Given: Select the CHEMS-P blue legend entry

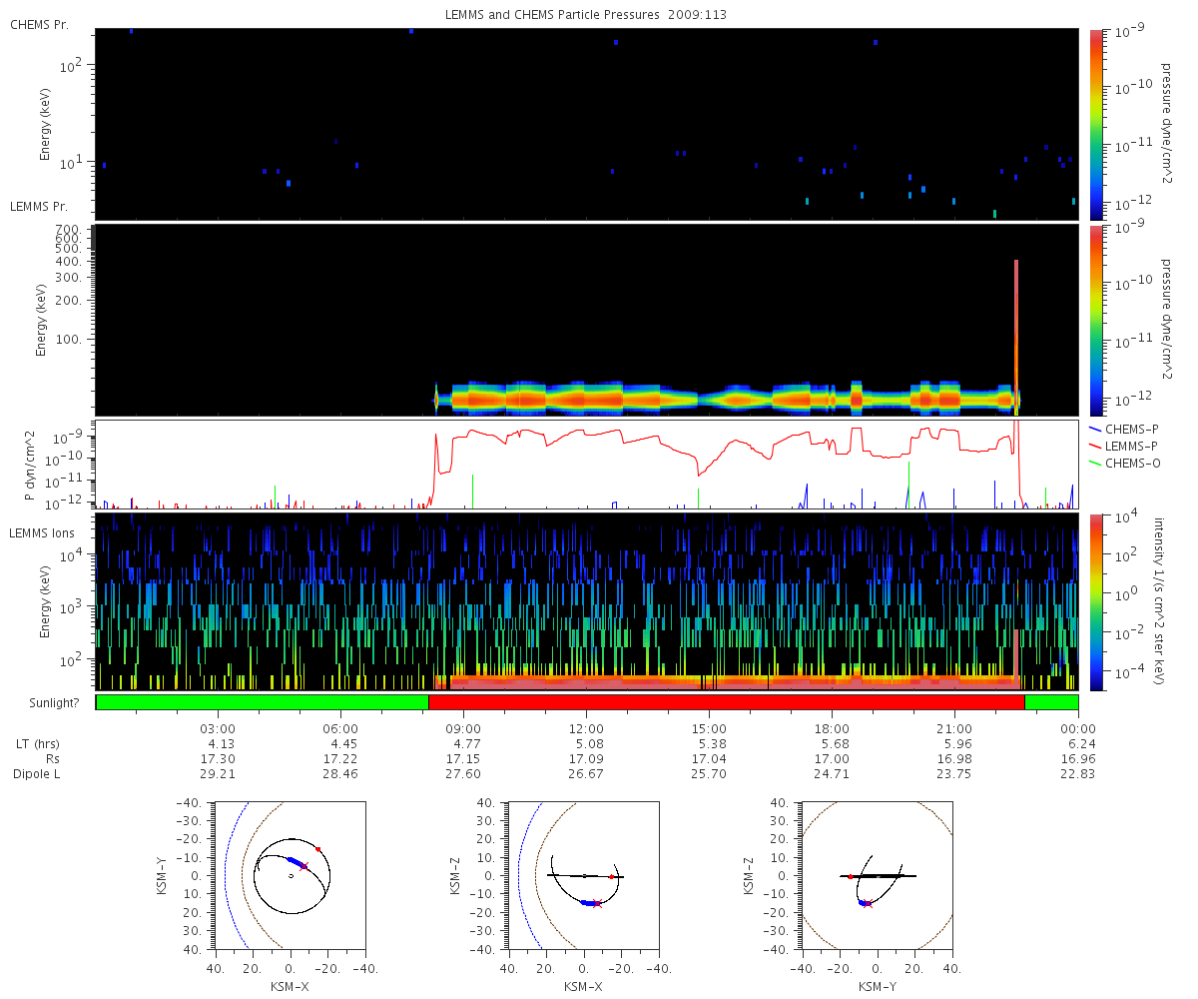Looking at the screenshot, I should click(x=1121, y=428).
